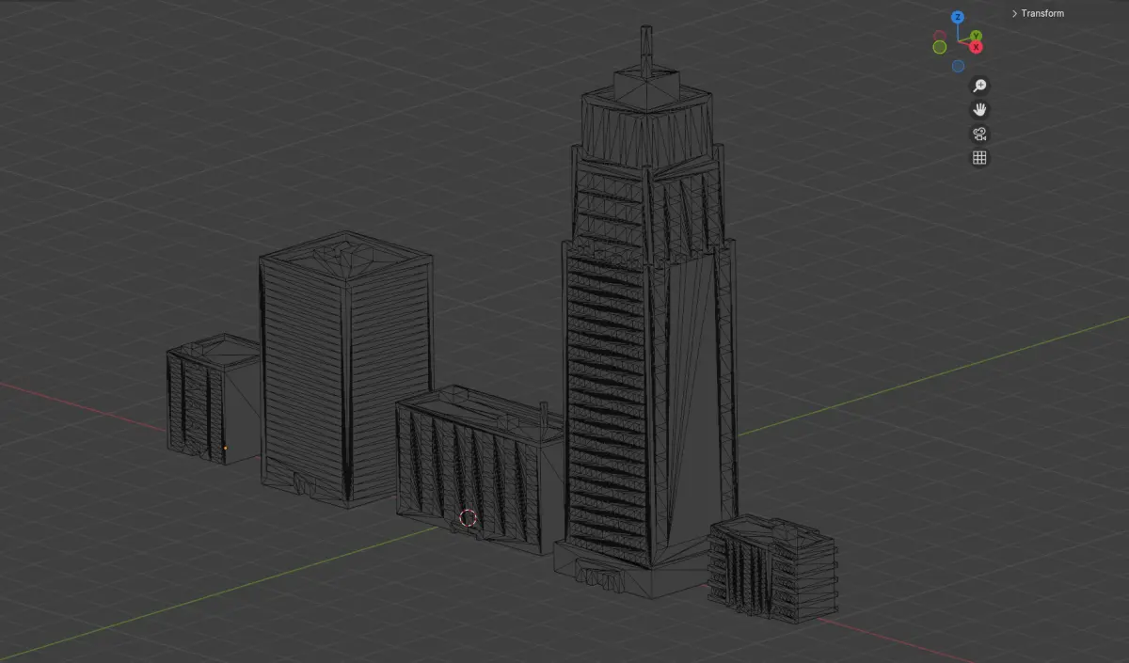Toggle the camera view button
Viewport: 1129px width, 663px height.
pyautogui.click(x=979, y=134)
